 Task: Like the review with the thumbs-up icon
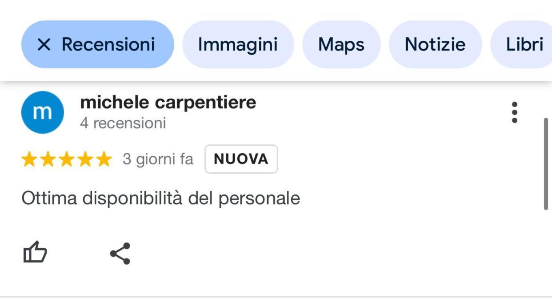click(x=35, y=253)
